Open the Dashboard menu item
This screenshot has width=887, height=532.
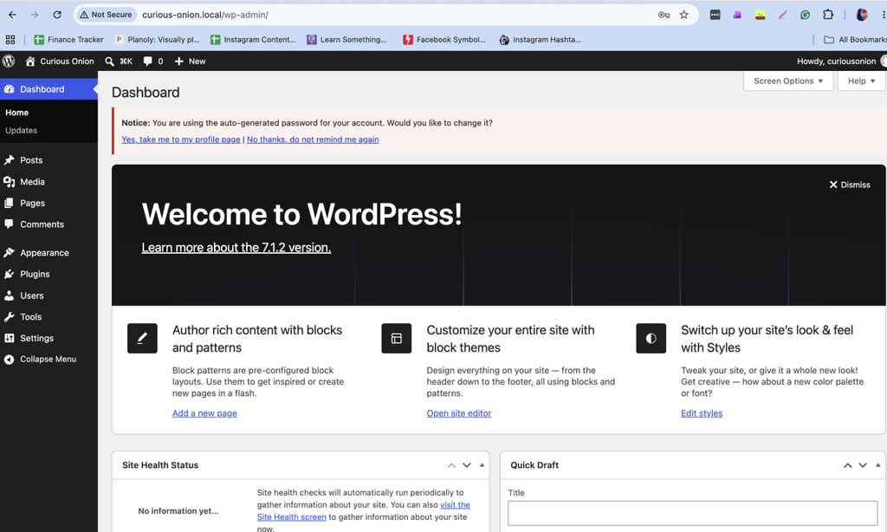(49, 89)
